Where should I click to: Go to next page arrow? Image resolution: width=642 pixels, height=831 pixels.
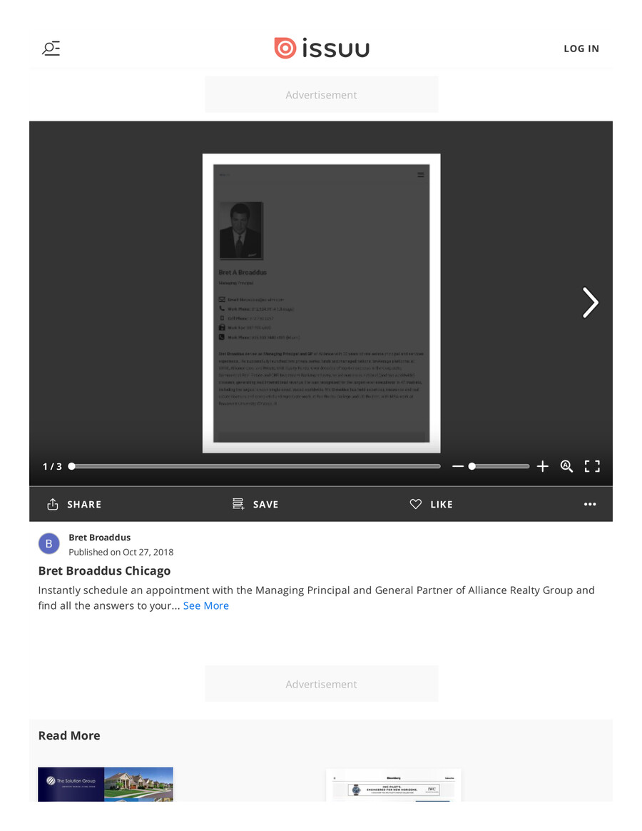[x=590, y=303]
